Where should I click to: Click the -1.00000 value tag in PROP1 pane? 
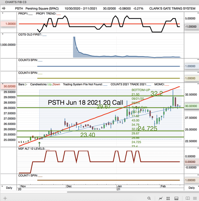point(191,27)
